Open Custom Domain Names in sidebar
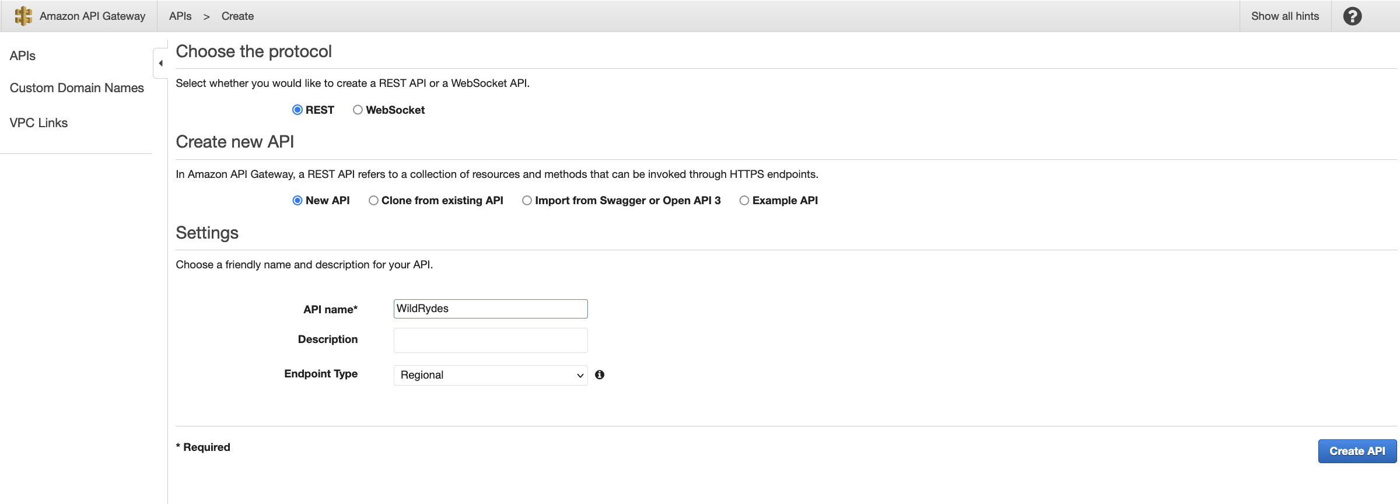The image size is (1400, 504). point(77,87)
